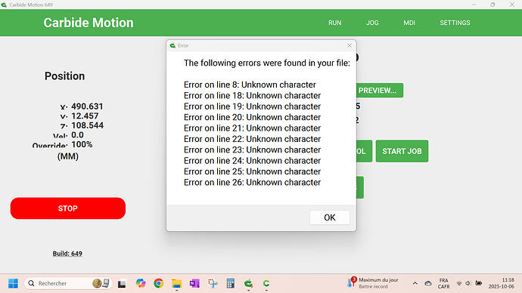522x293 pixels.
Task: Launch Copilot from the taskbar
Action: (x=141, y=283)
